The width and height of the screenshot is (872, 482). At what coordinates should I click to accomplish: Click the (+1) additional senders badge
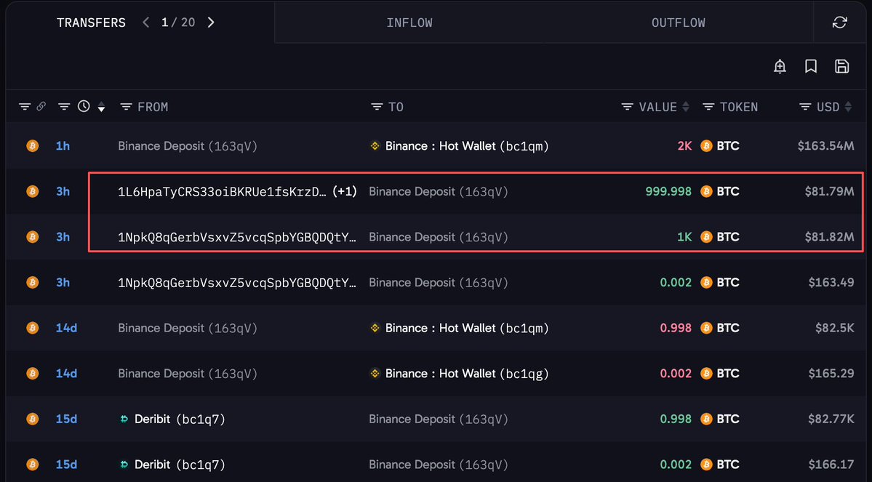(344, 192)
